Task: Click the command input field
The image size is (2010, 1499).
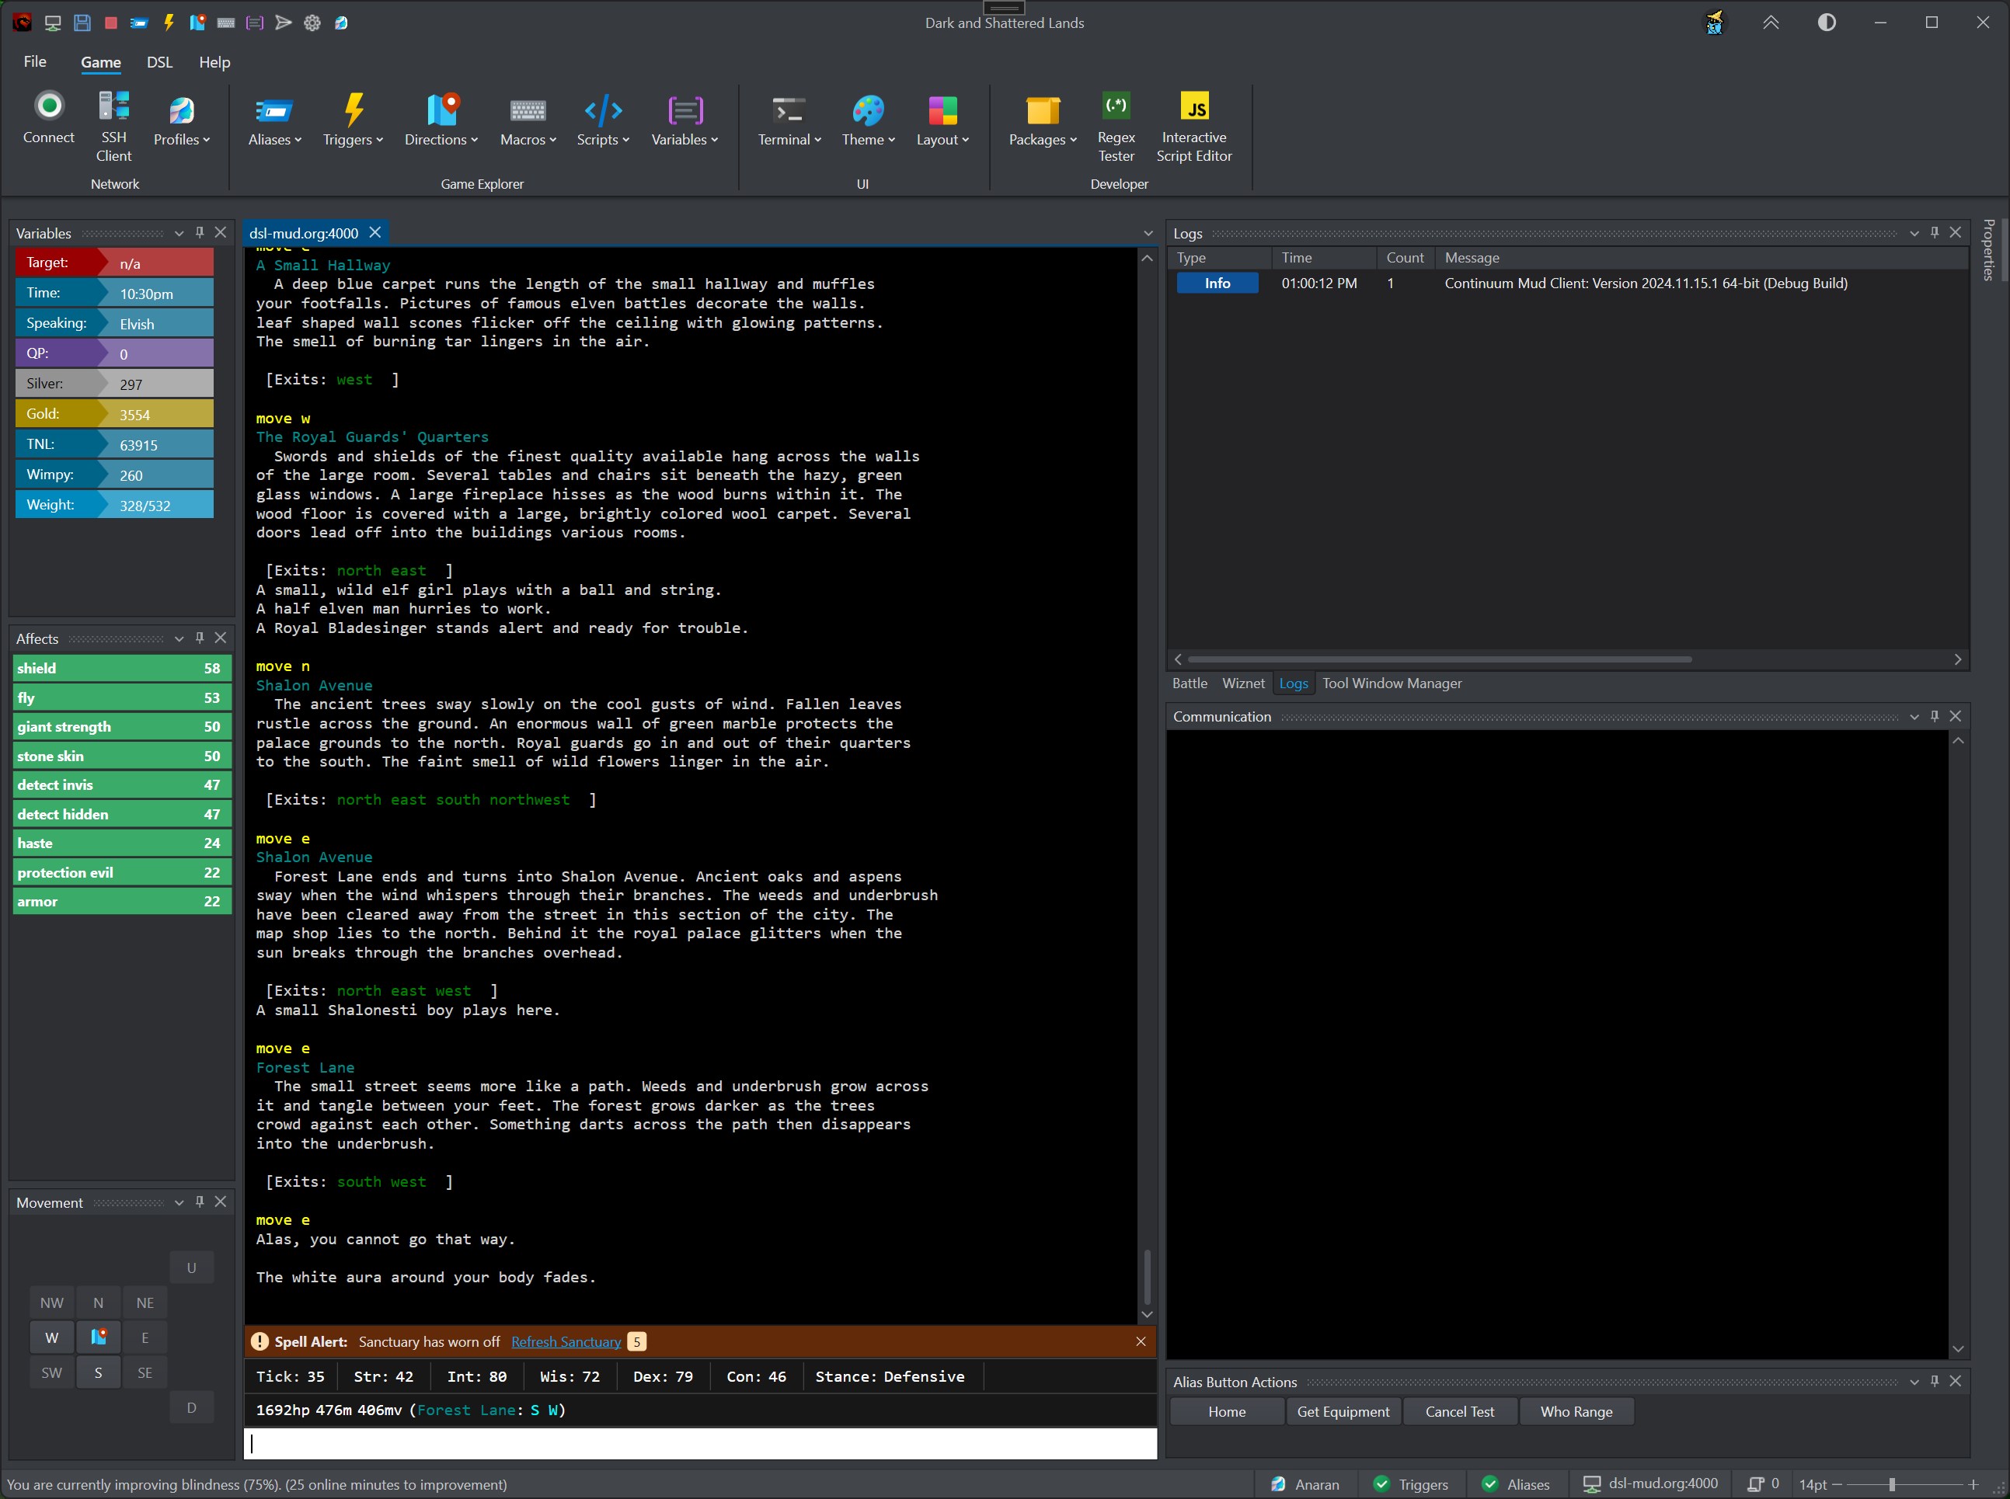Action: 698,1443
